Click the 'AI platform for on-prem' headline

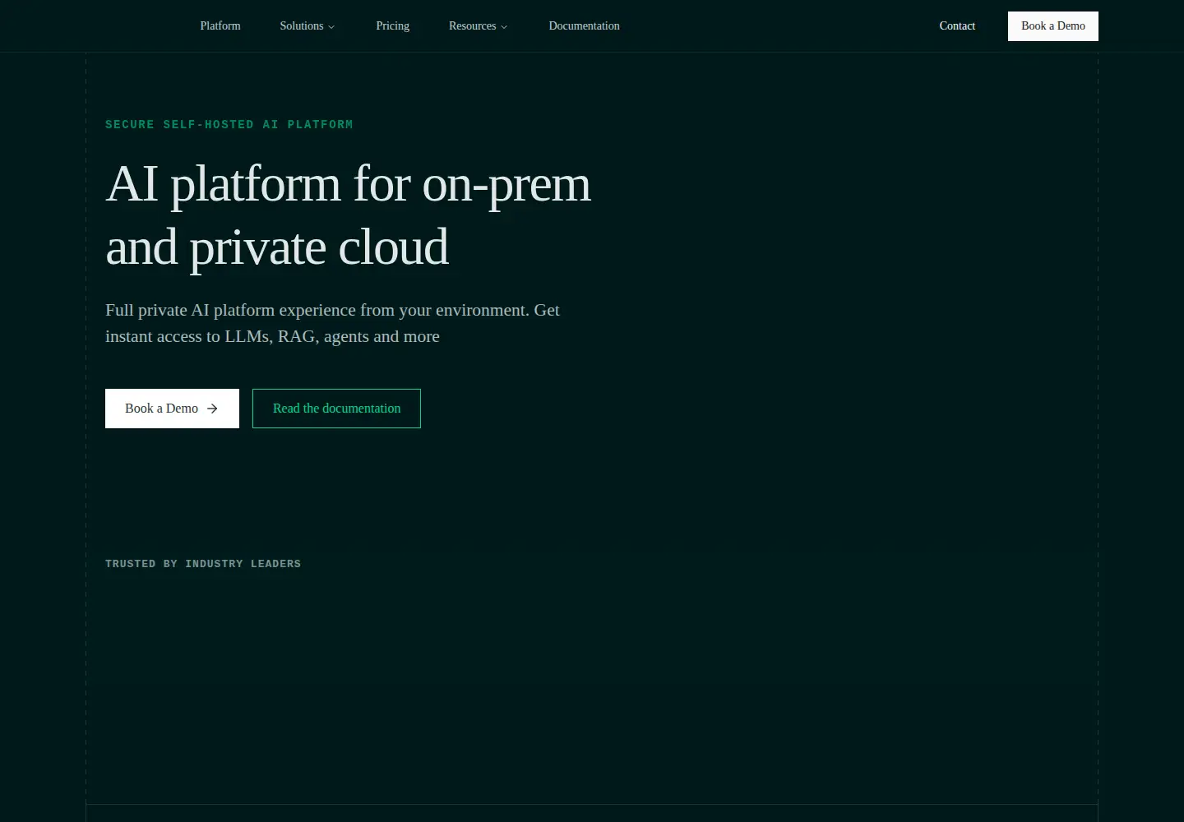click(x=349, y=215)
